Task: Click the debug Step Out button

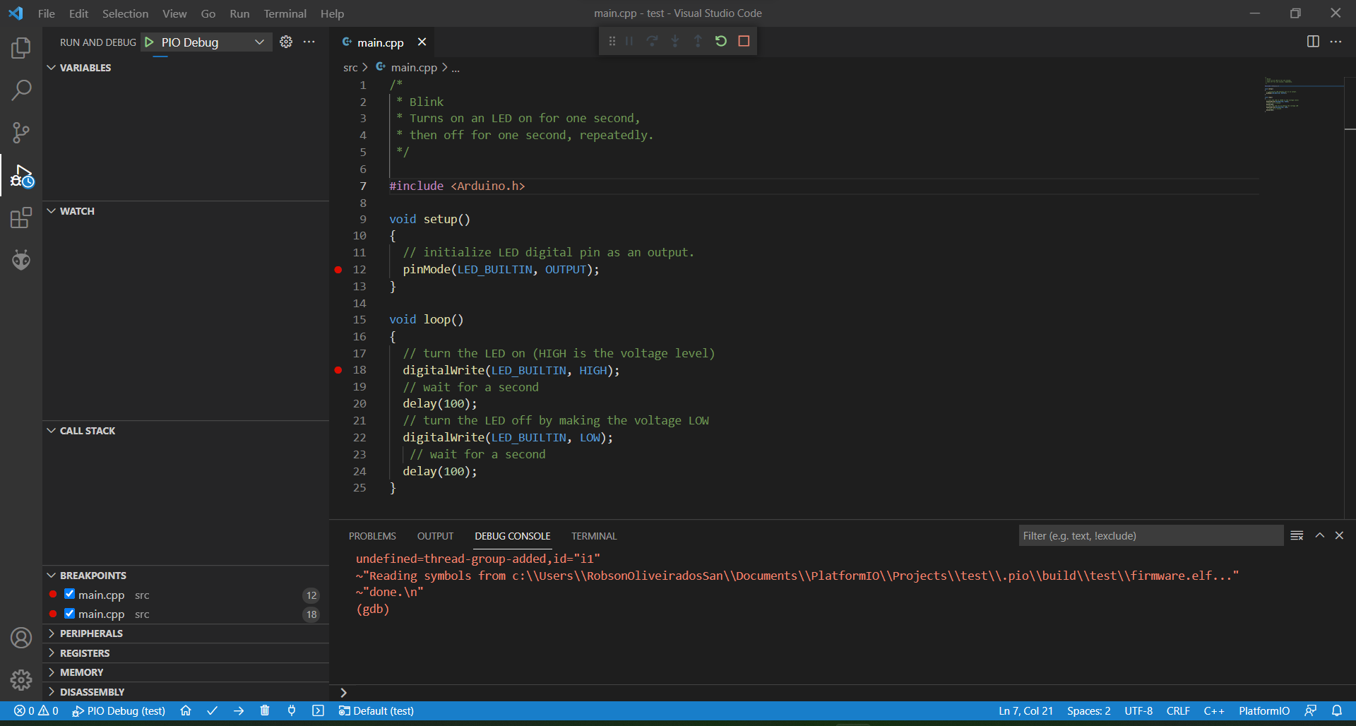Action: (x=698, y=41)
